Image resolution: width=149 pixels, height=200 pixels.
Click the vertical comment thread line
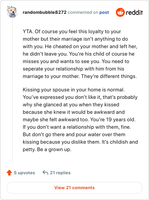[13, 91]
